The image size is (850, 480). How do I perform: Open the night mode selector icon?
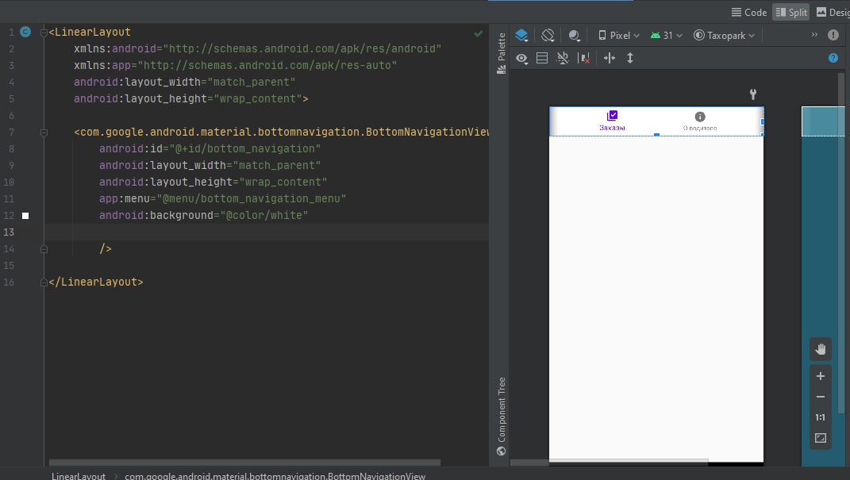(x=574, y=35)
